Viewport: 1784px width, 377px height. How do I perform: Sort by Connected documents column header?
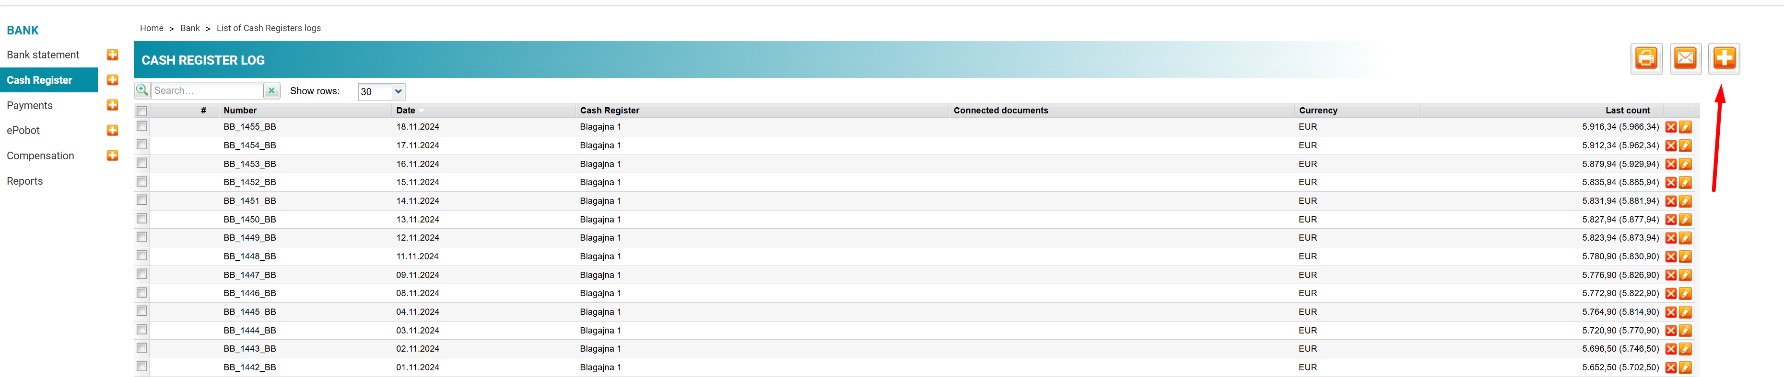pos(1001,111)
